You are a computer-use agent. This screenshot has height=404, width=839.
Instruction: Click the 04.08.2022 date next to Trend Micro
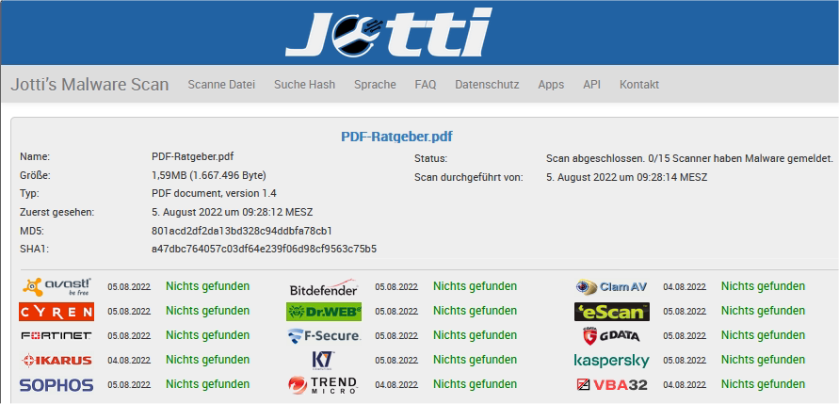tap(396, 385)
